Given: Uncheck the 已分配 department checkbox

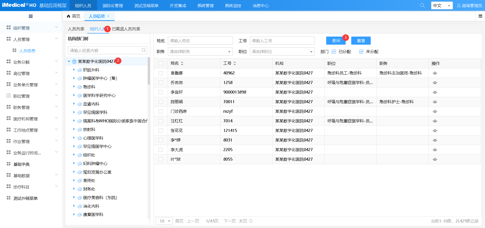Looking at the screenshot, I should pos(334,52).
